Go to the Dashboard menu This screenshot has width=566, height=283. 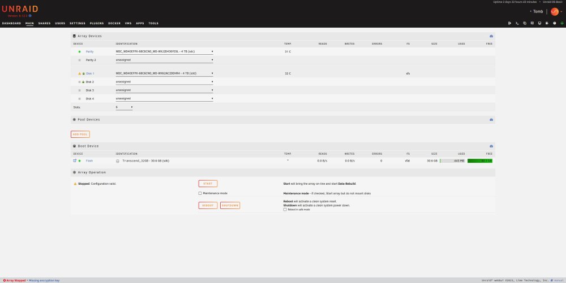[x=11, y=23]
